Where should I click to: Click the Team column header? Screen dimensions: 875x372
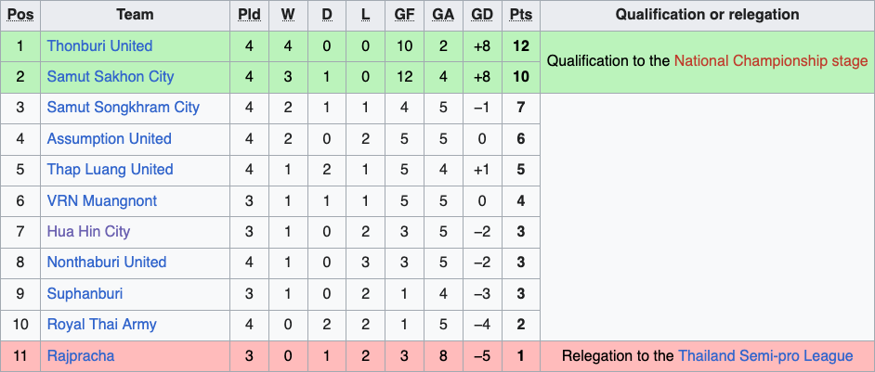click(136, 15)
